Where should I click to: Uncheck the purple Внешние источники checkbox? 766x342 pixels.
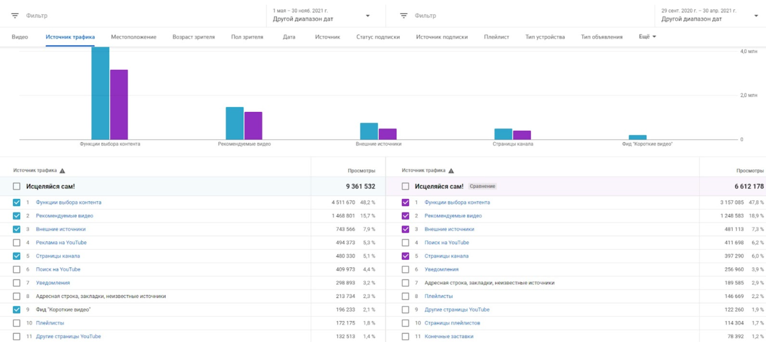click(405, 229)
